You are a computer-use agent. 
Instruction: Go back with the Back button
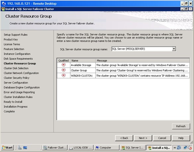tap(124, 138)
